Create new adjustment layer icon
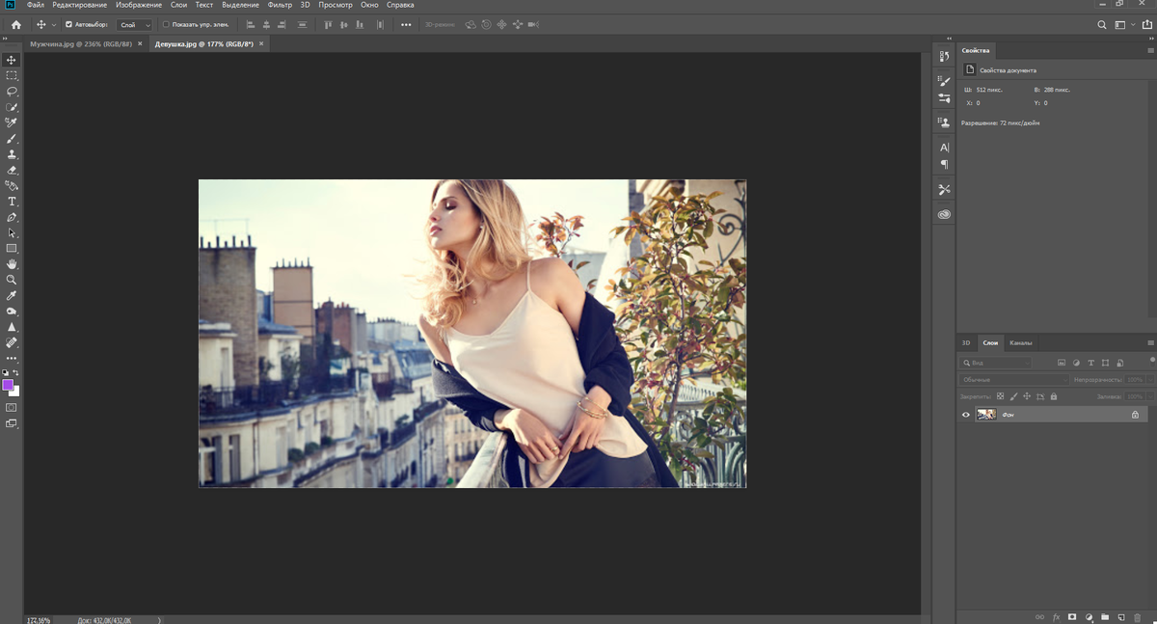The width and height of the screenshot is (1157, 624). coord(1089,616)
